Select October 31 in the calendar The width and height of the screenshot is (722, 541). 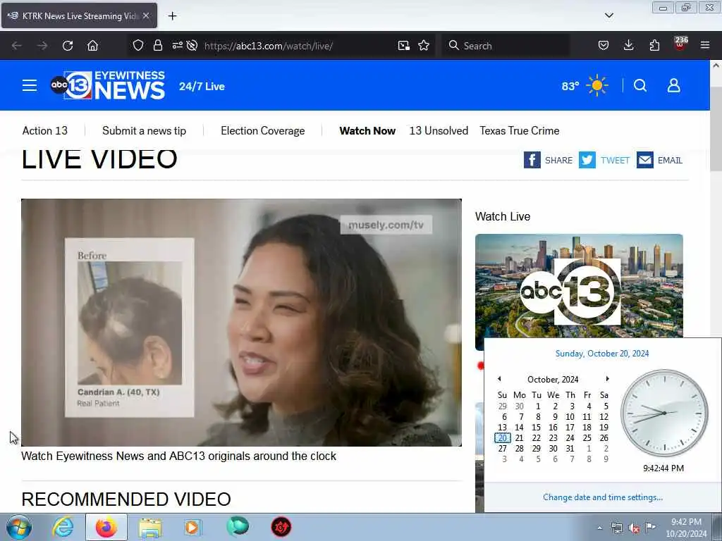click(570, 449)
